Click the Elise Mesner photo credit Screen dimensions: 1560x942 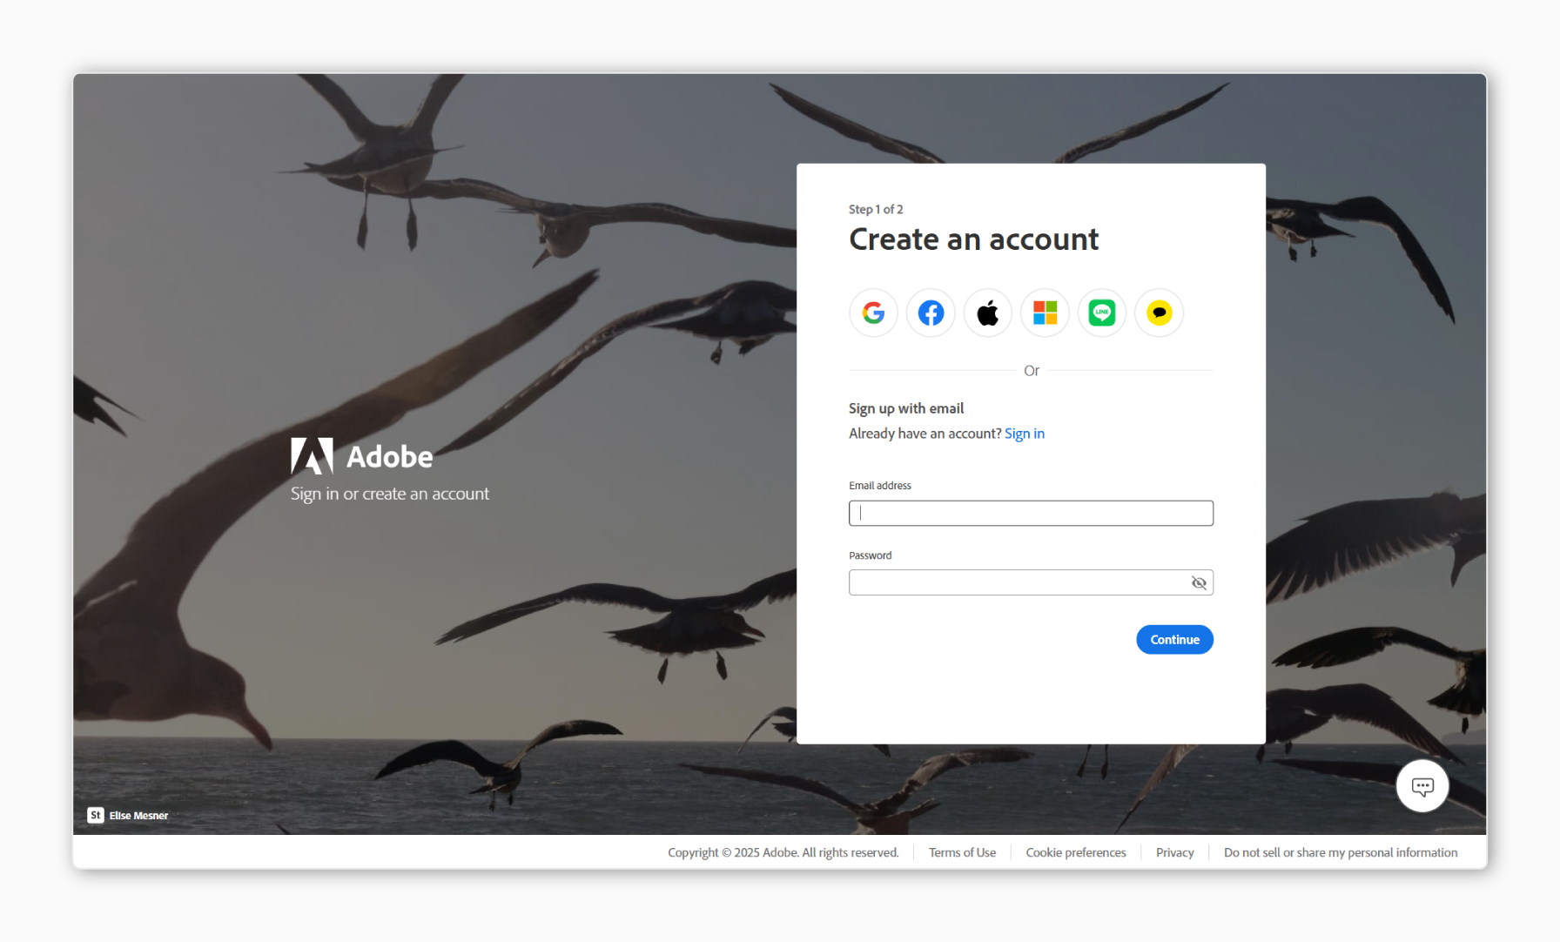point(138,816)
